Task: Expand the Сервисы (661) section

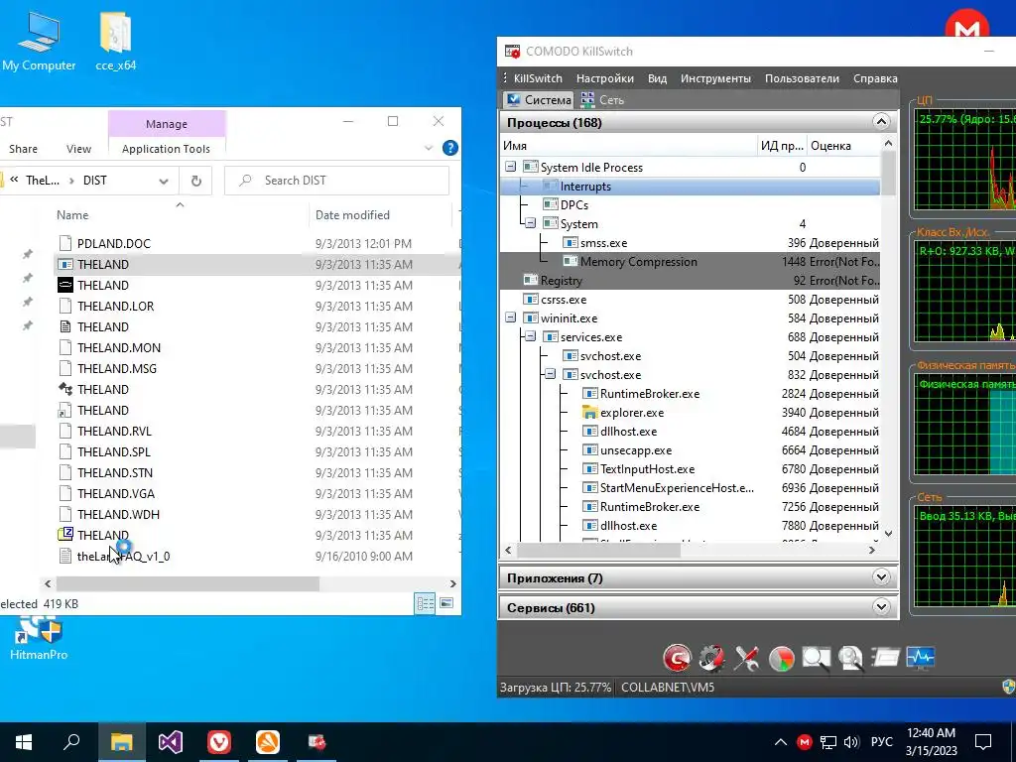Action: [881, 607]
